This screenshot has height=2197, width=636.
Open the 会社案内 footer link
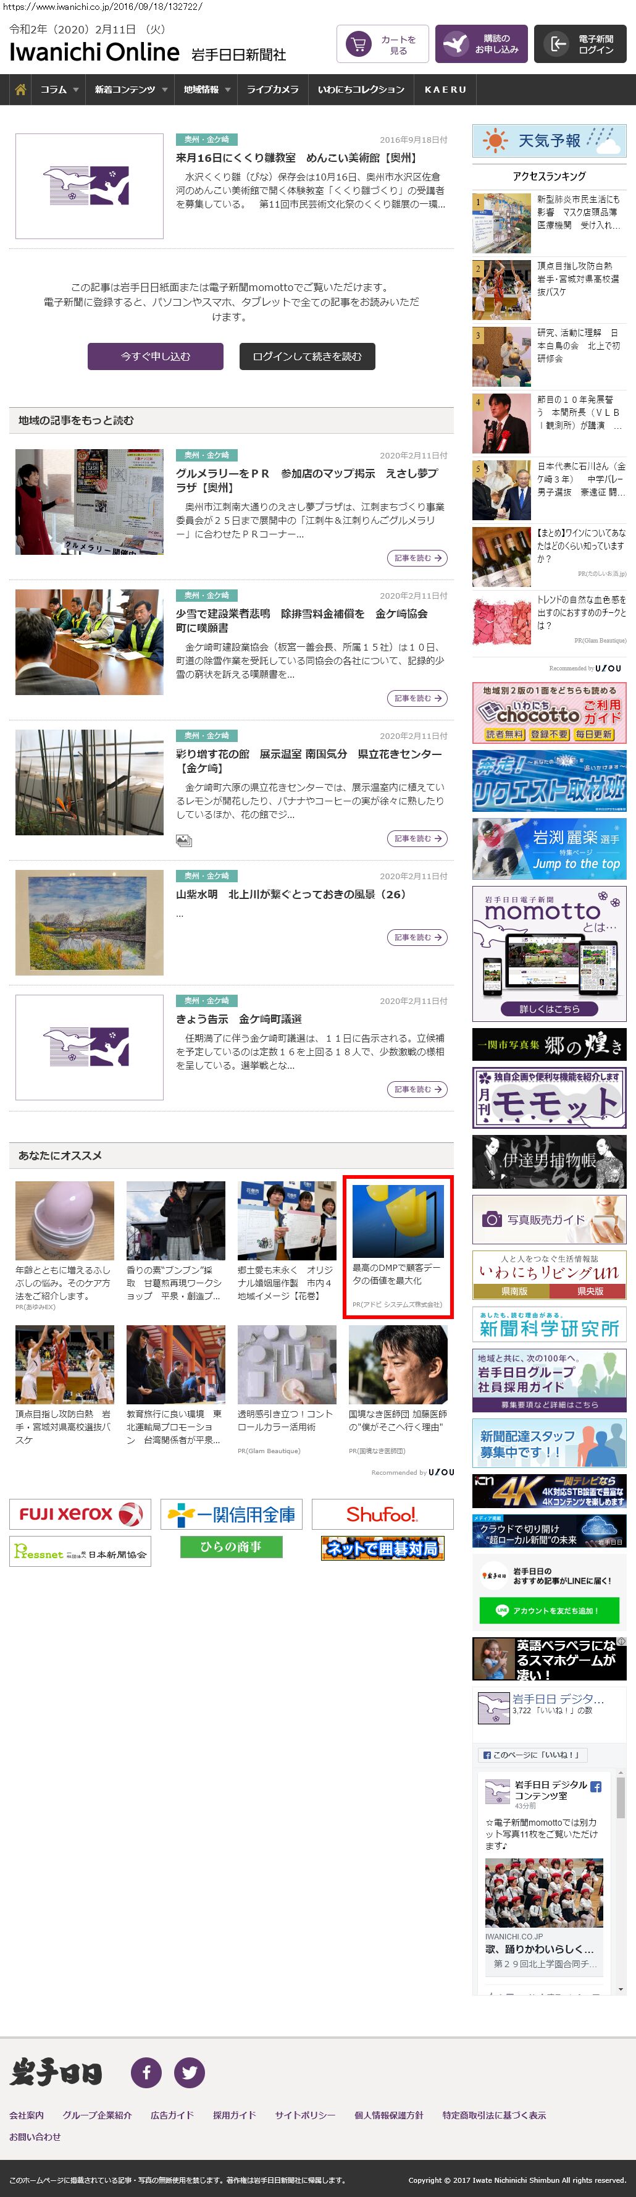[x=27, y=2115]
